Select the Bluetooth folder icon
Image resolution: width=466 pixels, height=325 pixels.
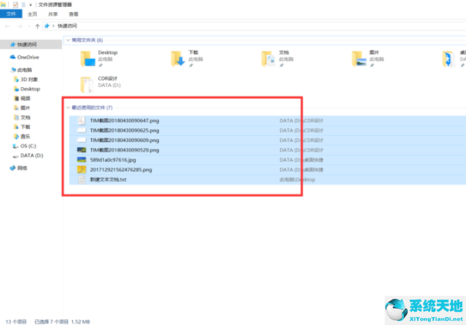pyautogui.click(x=448, y=59)
